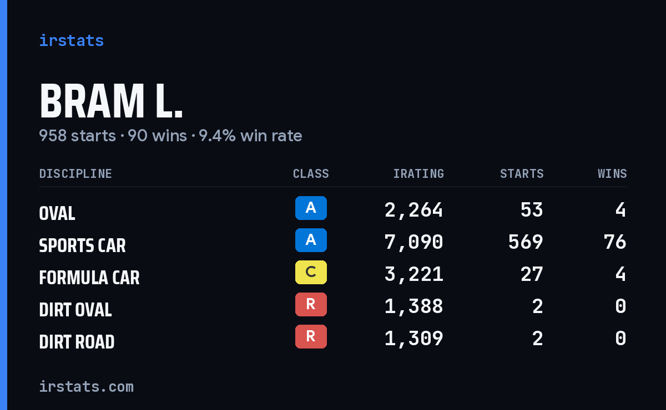Select the Formula Car discipline row
666x410 pixels.
(333, 274)
